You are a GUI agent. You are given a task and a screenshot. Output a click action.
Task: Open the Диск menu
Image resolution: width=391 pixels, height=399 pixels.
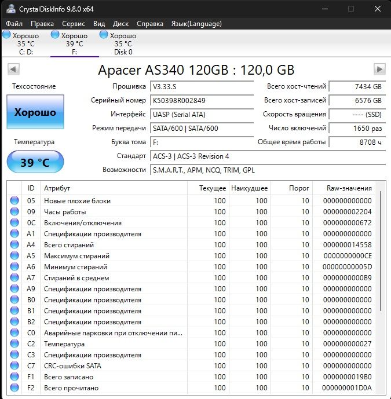click(120, 24)
